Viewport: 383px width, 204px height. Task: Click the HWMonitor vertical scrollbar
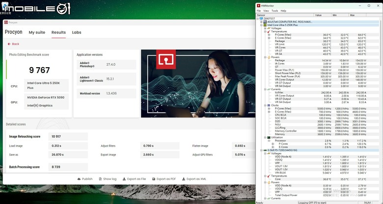(381, 107)
